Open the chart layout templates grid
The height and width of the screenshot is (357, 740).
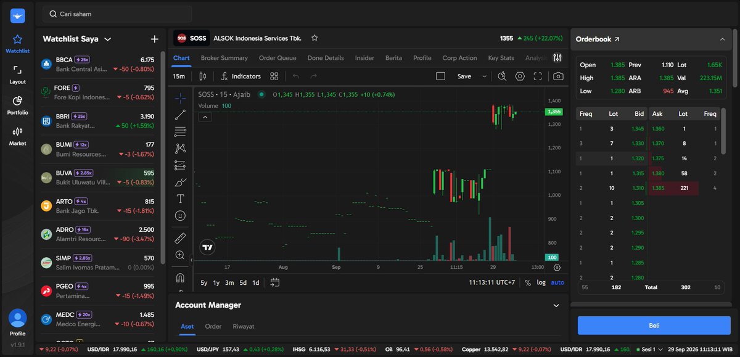274,76
